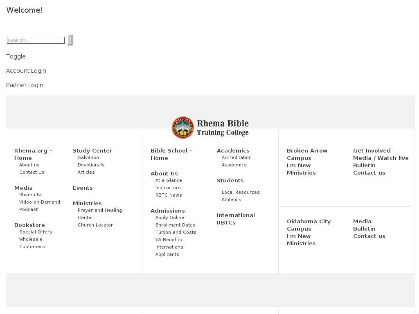Click the VA Benefits link
Viewport: 419px width, 314px height.
pyautogui.click(x=169, y=240)
